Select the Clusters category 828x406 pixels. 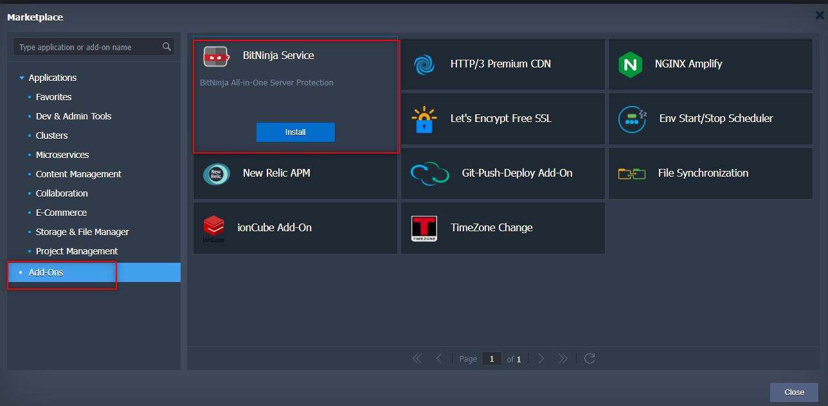[51, 136]
